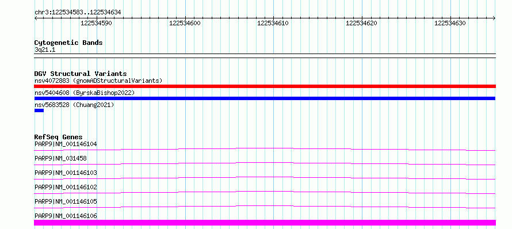Open variant nsv4072883 (gnomADStructuralVariants) label

click(x=98, y=81)
